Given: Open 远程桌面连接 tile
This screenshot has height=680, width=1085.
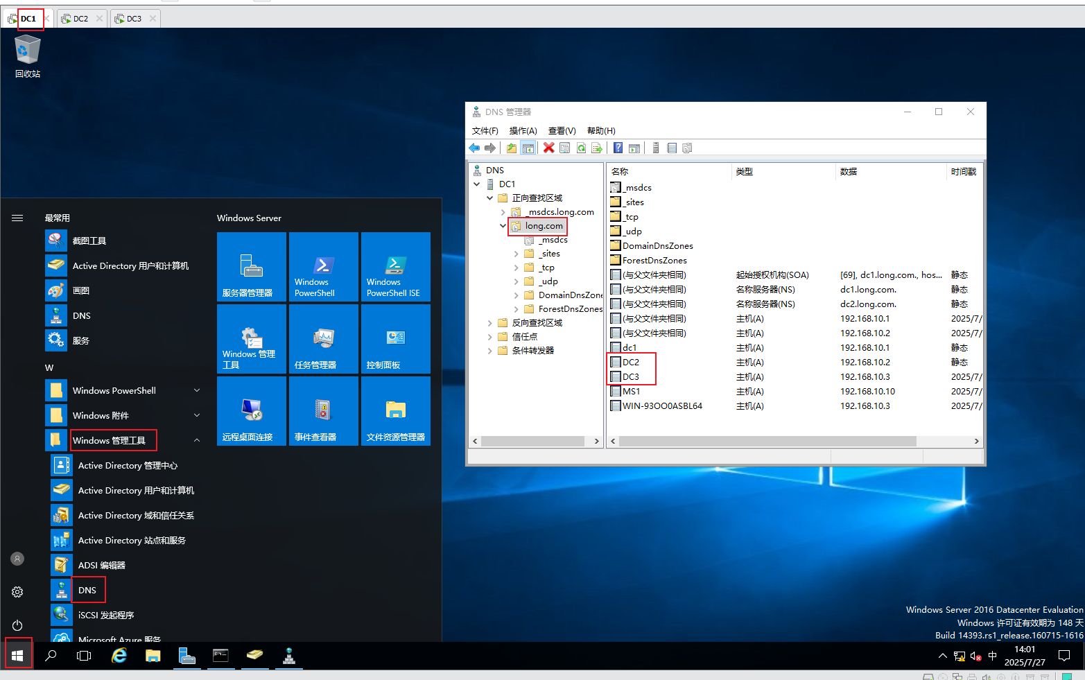Looking at the screenshot, I should coord(252,410).
